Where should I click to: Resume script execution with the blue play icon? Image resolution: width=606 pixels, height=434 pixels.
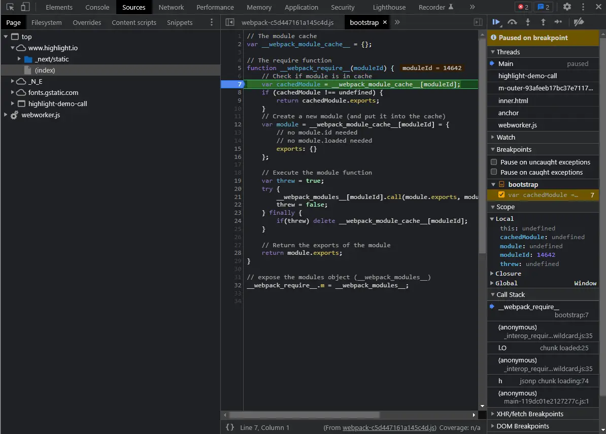click(x=496, y=22)
